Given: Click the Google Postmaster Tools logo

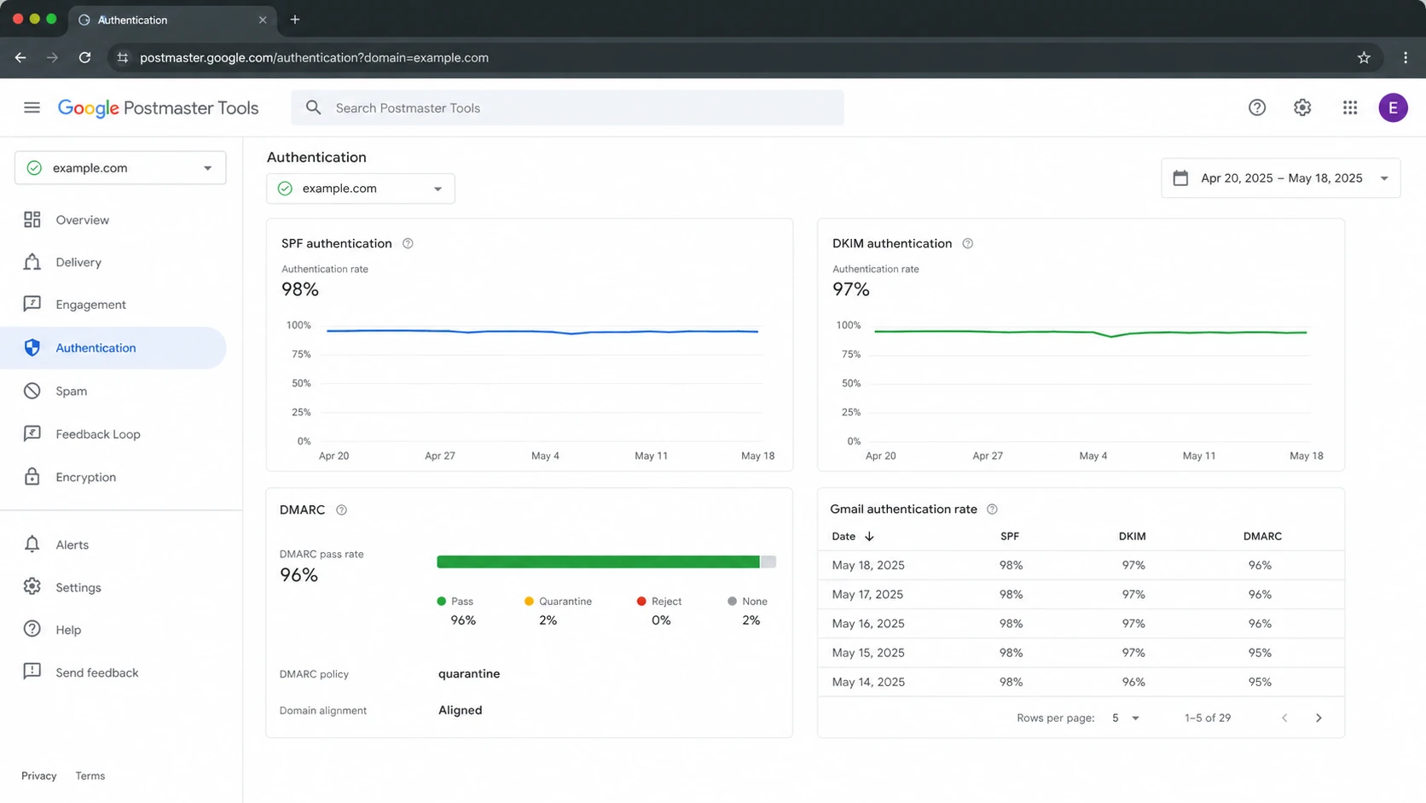Looking at the screenshot, I should pyautogui.click(x=158, y=108).
